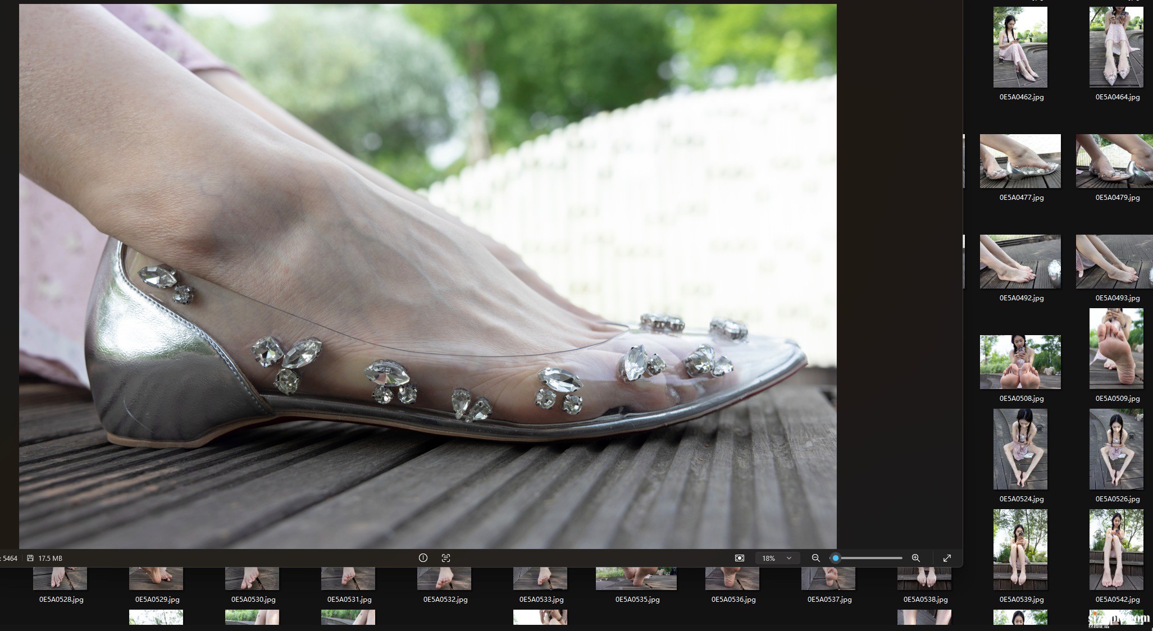Click the scan text icon
1153x631 pixels.
tap(446, 558)
